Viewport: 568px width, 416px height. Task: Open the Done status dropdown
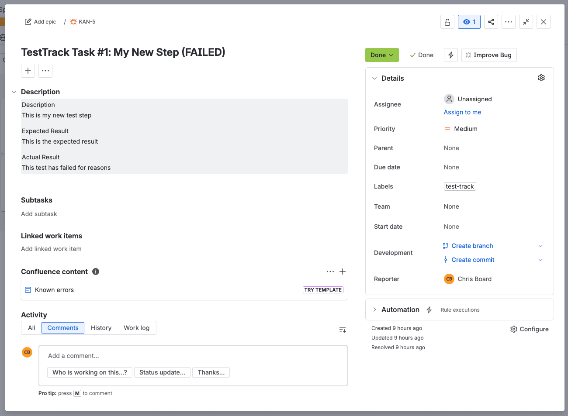[382, 55]
